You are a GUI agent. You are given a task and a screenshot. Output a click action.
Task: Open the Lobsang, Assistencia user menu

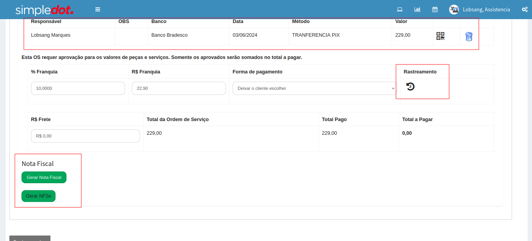(x=486, y=9)
